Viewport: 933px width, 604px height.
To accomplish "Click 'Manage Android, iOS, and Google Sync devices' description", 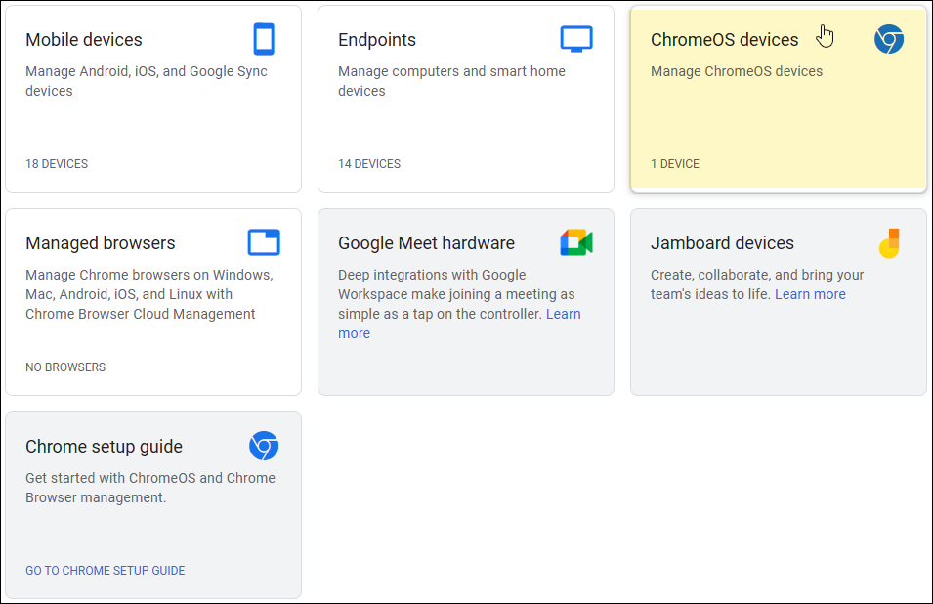I will tap(147, 81).
